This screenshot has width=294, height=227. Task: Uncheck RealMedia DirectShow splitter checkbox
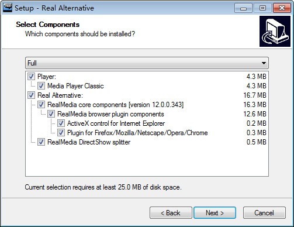[x=41, y=142]
